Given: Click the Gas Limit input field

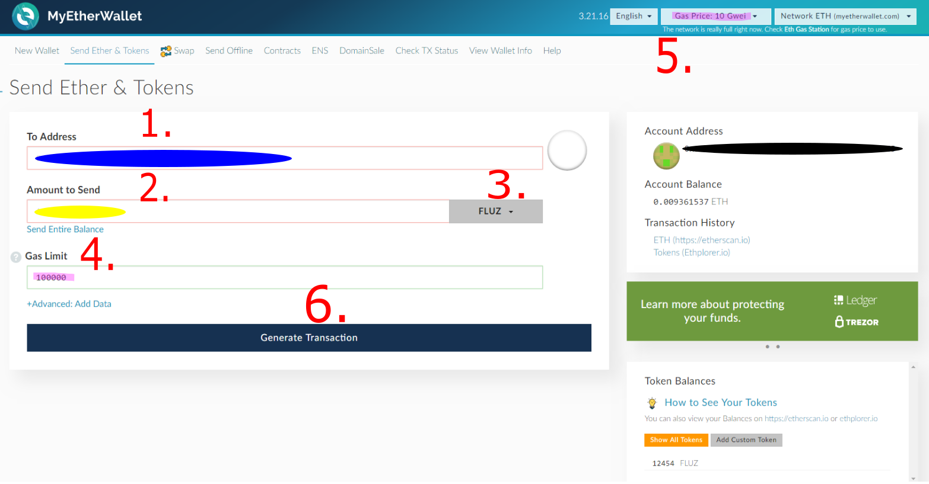Looking at the screenshot, I should tap(285, 277).
